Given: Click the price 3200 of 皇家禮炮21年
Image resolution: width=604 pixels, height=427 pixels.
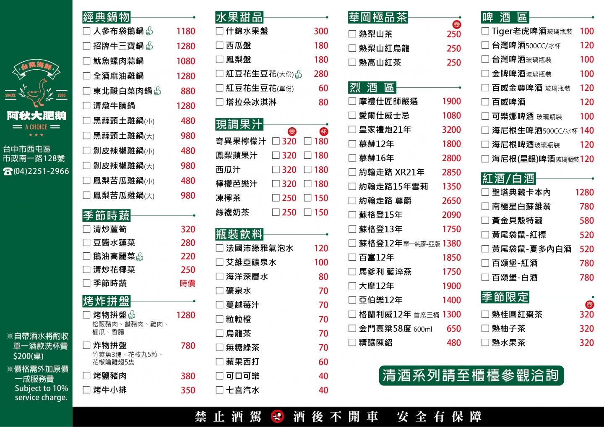Looking at the screenshot, I should [x=451, y=130].
